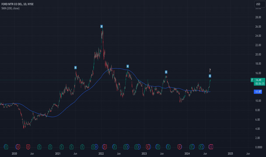Click the green earnings marker just before Jun 2022

pos(115,147)
